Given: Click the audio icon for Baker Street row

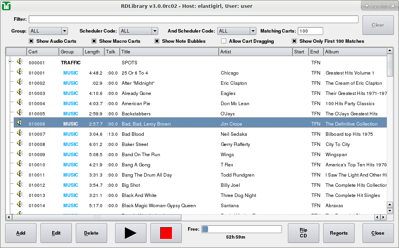Looking at the screenshot, I should pos(20,144).
